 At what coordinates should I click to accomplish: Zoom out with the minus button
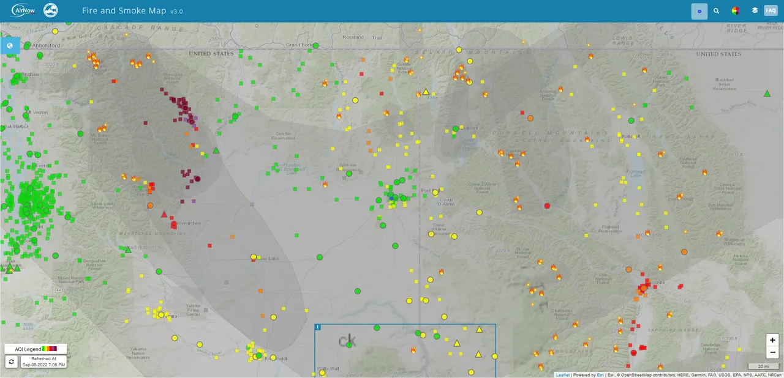pos(772,352)
